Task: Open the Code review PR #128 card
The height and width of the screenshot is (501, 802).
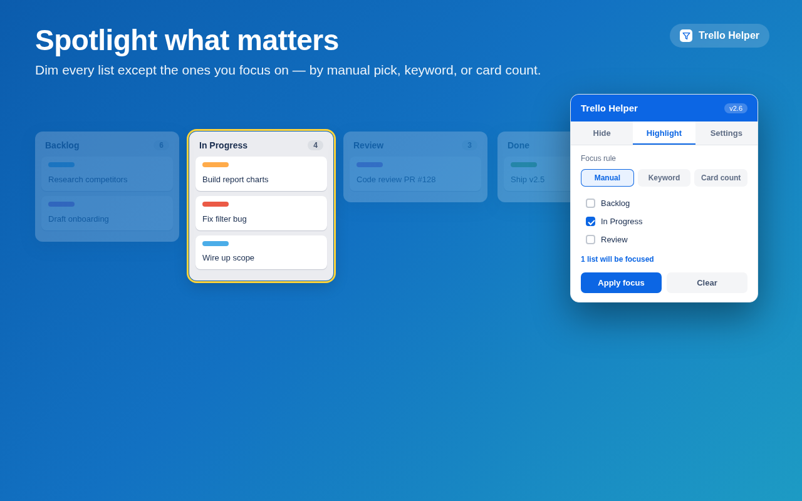Action: click(415, 174)
